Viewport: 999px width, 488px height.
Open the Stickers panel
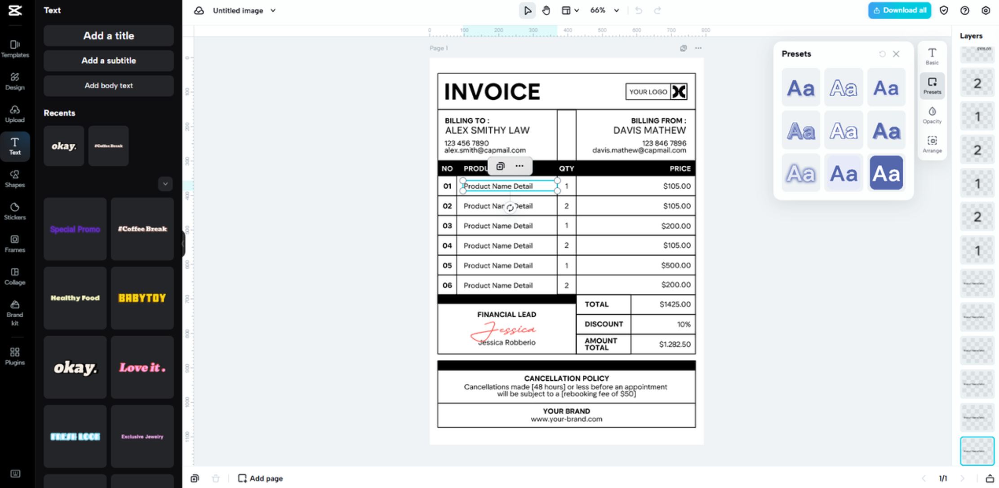15,211
